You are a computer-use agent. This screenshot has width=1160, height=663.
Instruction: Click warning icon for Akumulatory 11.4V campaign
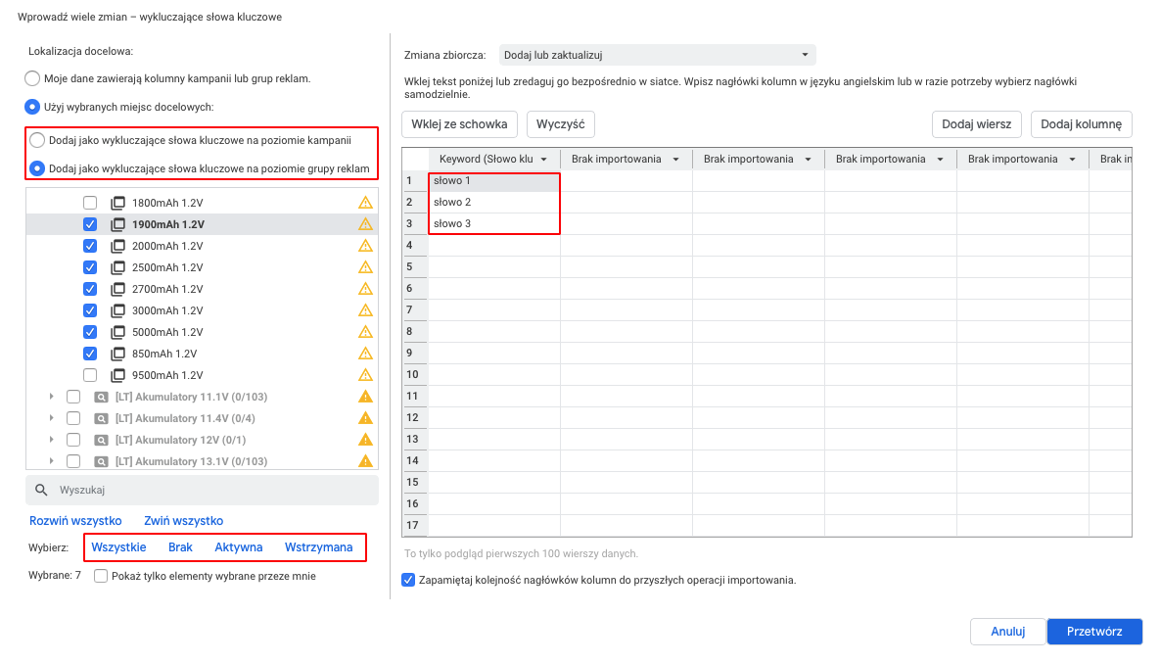point(365,418)
